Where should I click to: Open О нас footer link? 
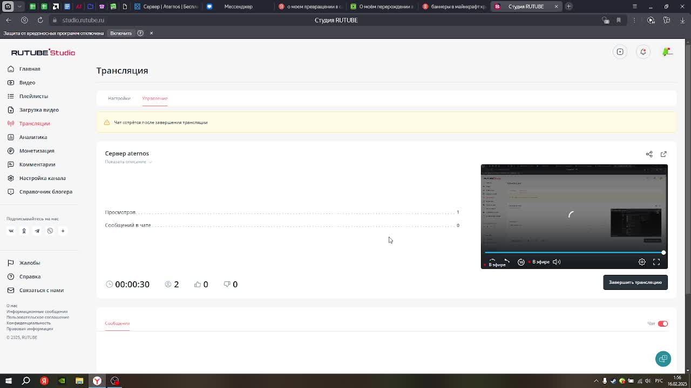coord(12,306)
